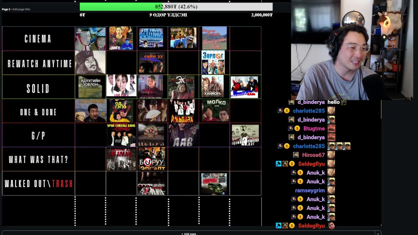Click the crying emote after Btugtme

[x=331, y=129]
